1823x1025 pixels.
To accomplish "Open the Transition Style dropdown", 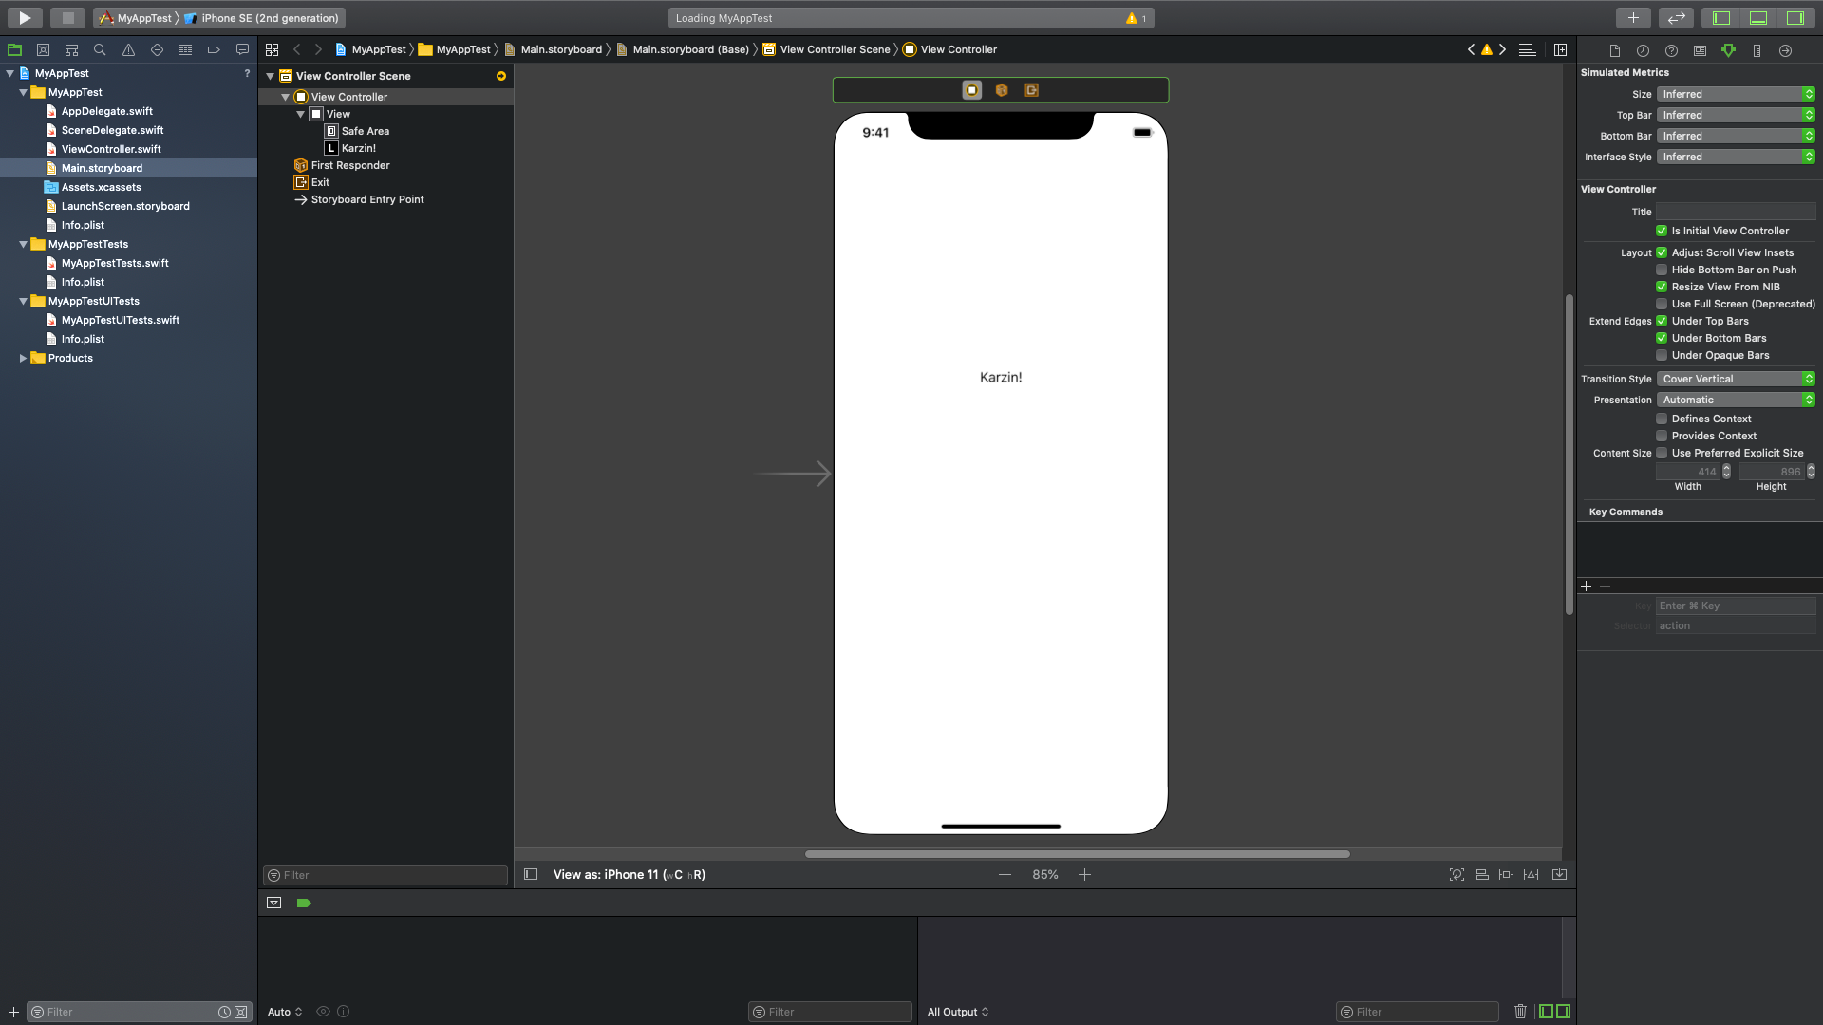I will click(x=1736, y=379).
